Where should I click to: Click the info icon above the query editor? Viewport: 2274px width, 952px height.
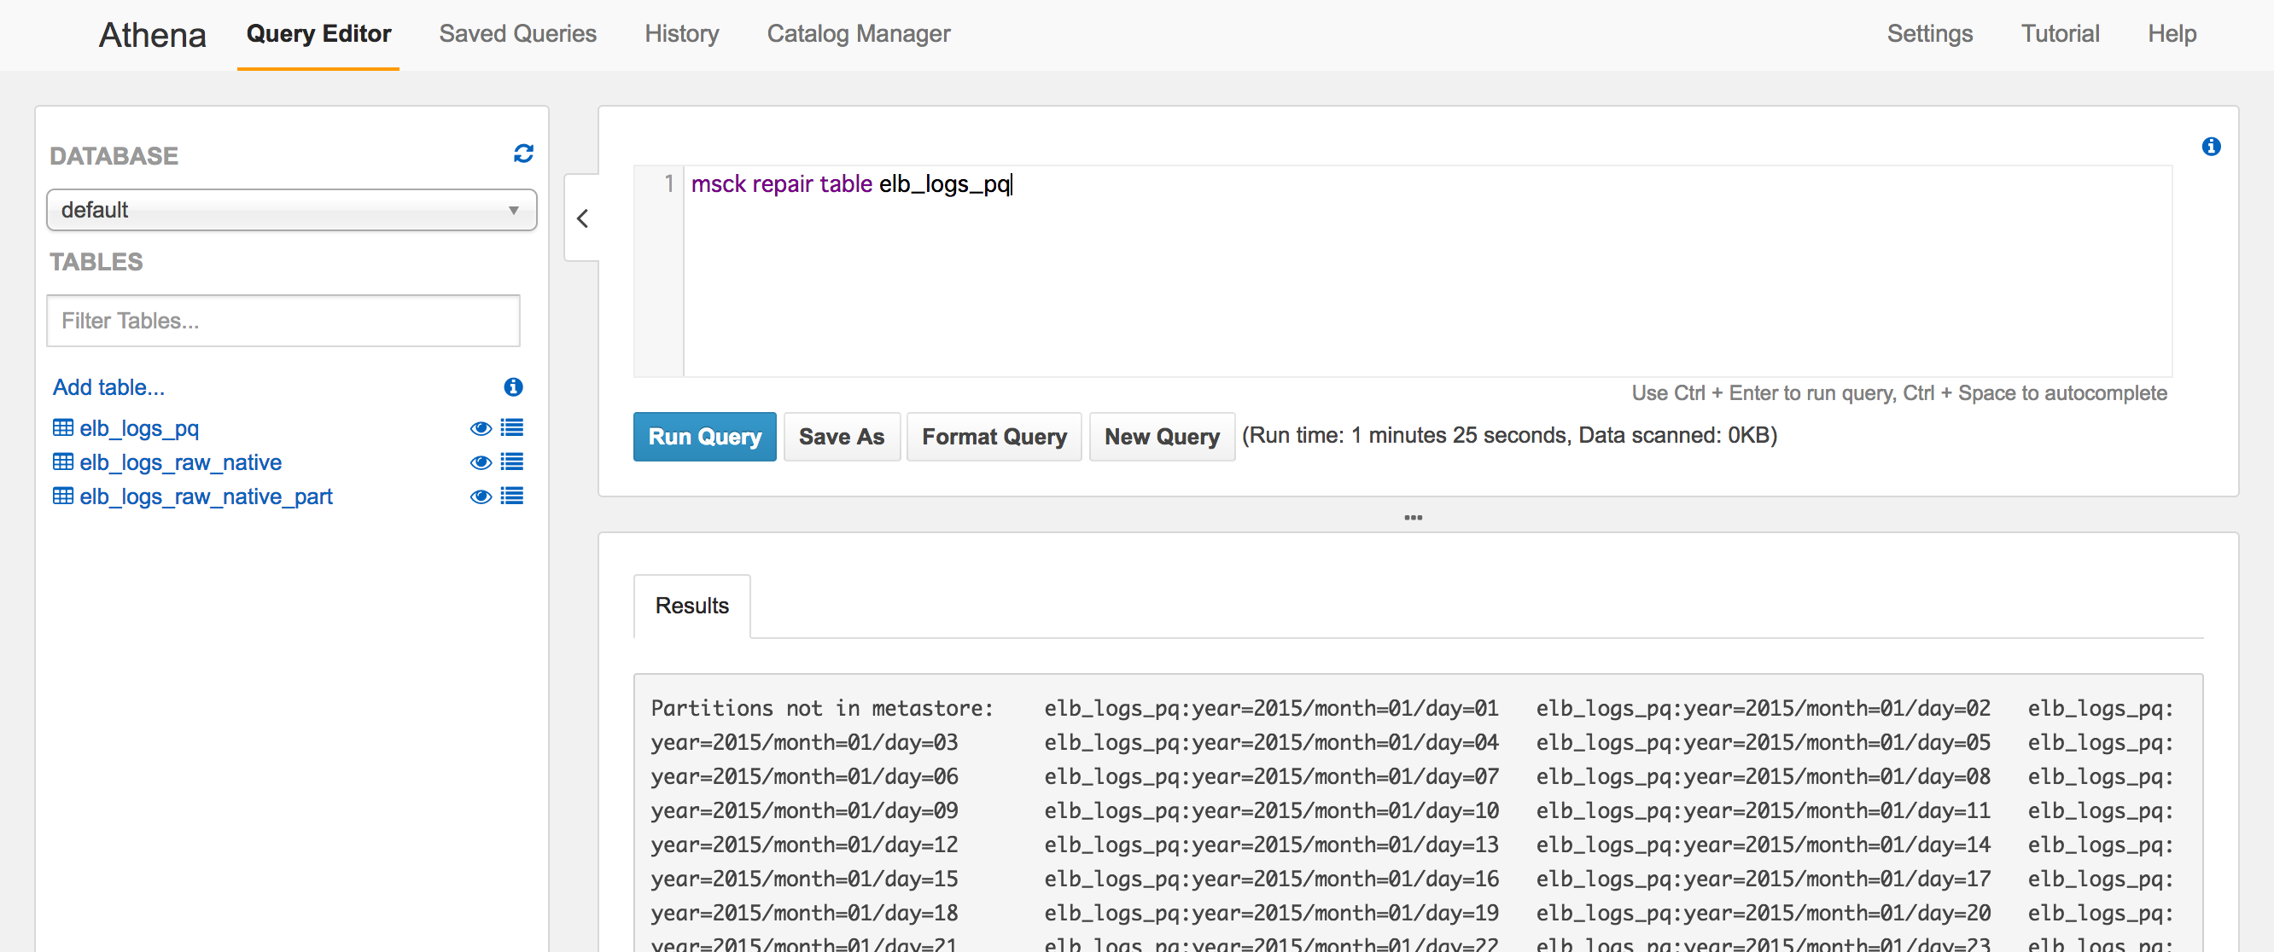click(2212, 146)
